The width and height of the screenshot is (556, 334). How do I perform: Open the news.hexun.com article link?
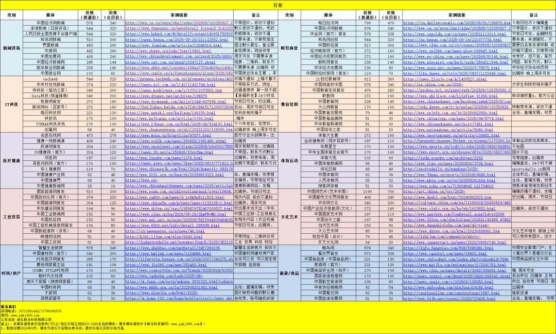(x=177, y=40)
